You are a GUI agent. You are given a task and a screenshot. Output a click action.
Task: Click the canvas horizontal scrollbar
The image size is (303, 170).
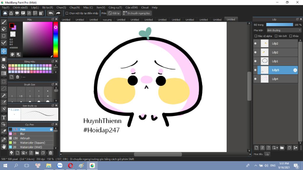tap(158, 154)
